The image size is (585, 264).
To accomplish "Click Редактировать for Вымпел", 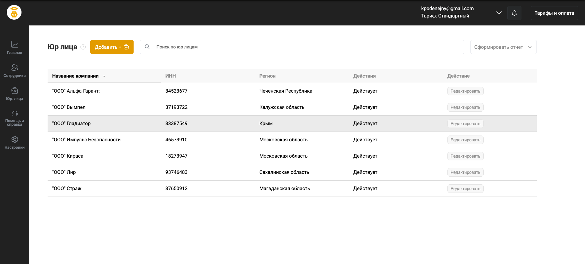I will pyautogui.click(x=465, y=107).
